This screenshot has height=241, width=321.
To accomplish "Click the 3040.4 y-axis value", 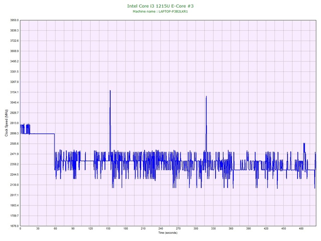I will (14, 103).
